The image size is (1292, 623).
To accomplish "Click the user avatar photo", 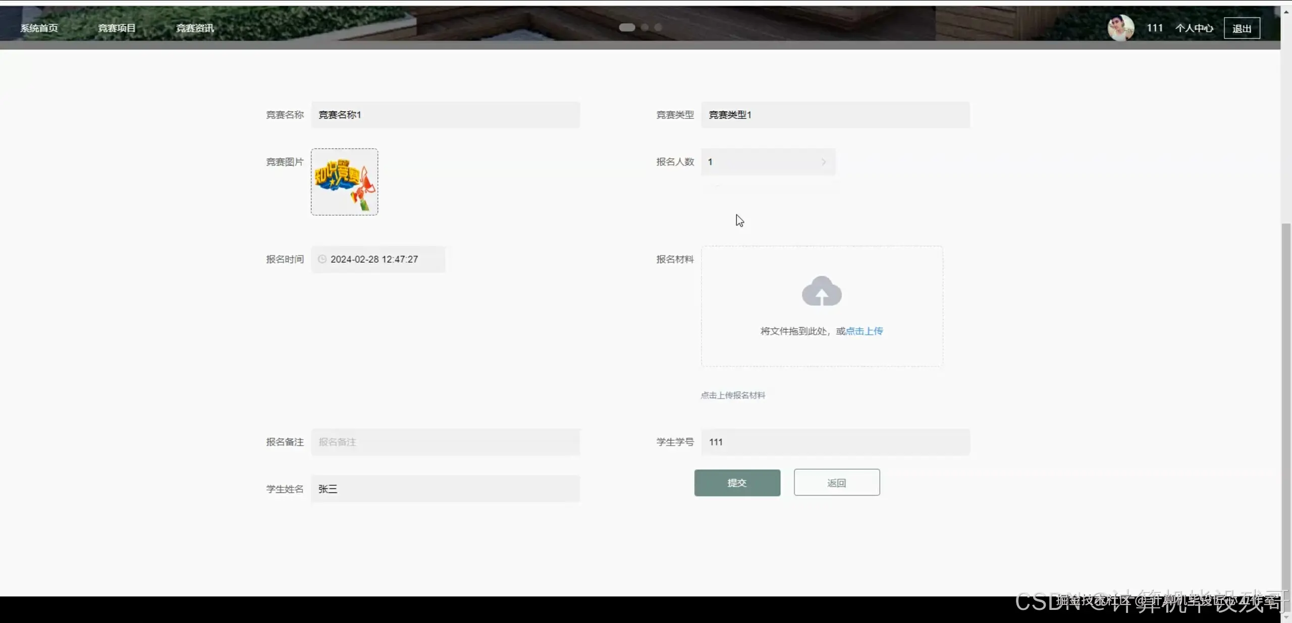I will [1120, 28].
